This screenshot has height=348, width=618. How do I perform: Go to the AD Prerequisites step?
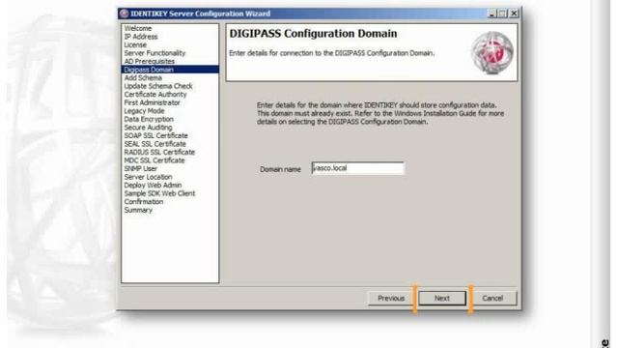click(x=150, y=62)
